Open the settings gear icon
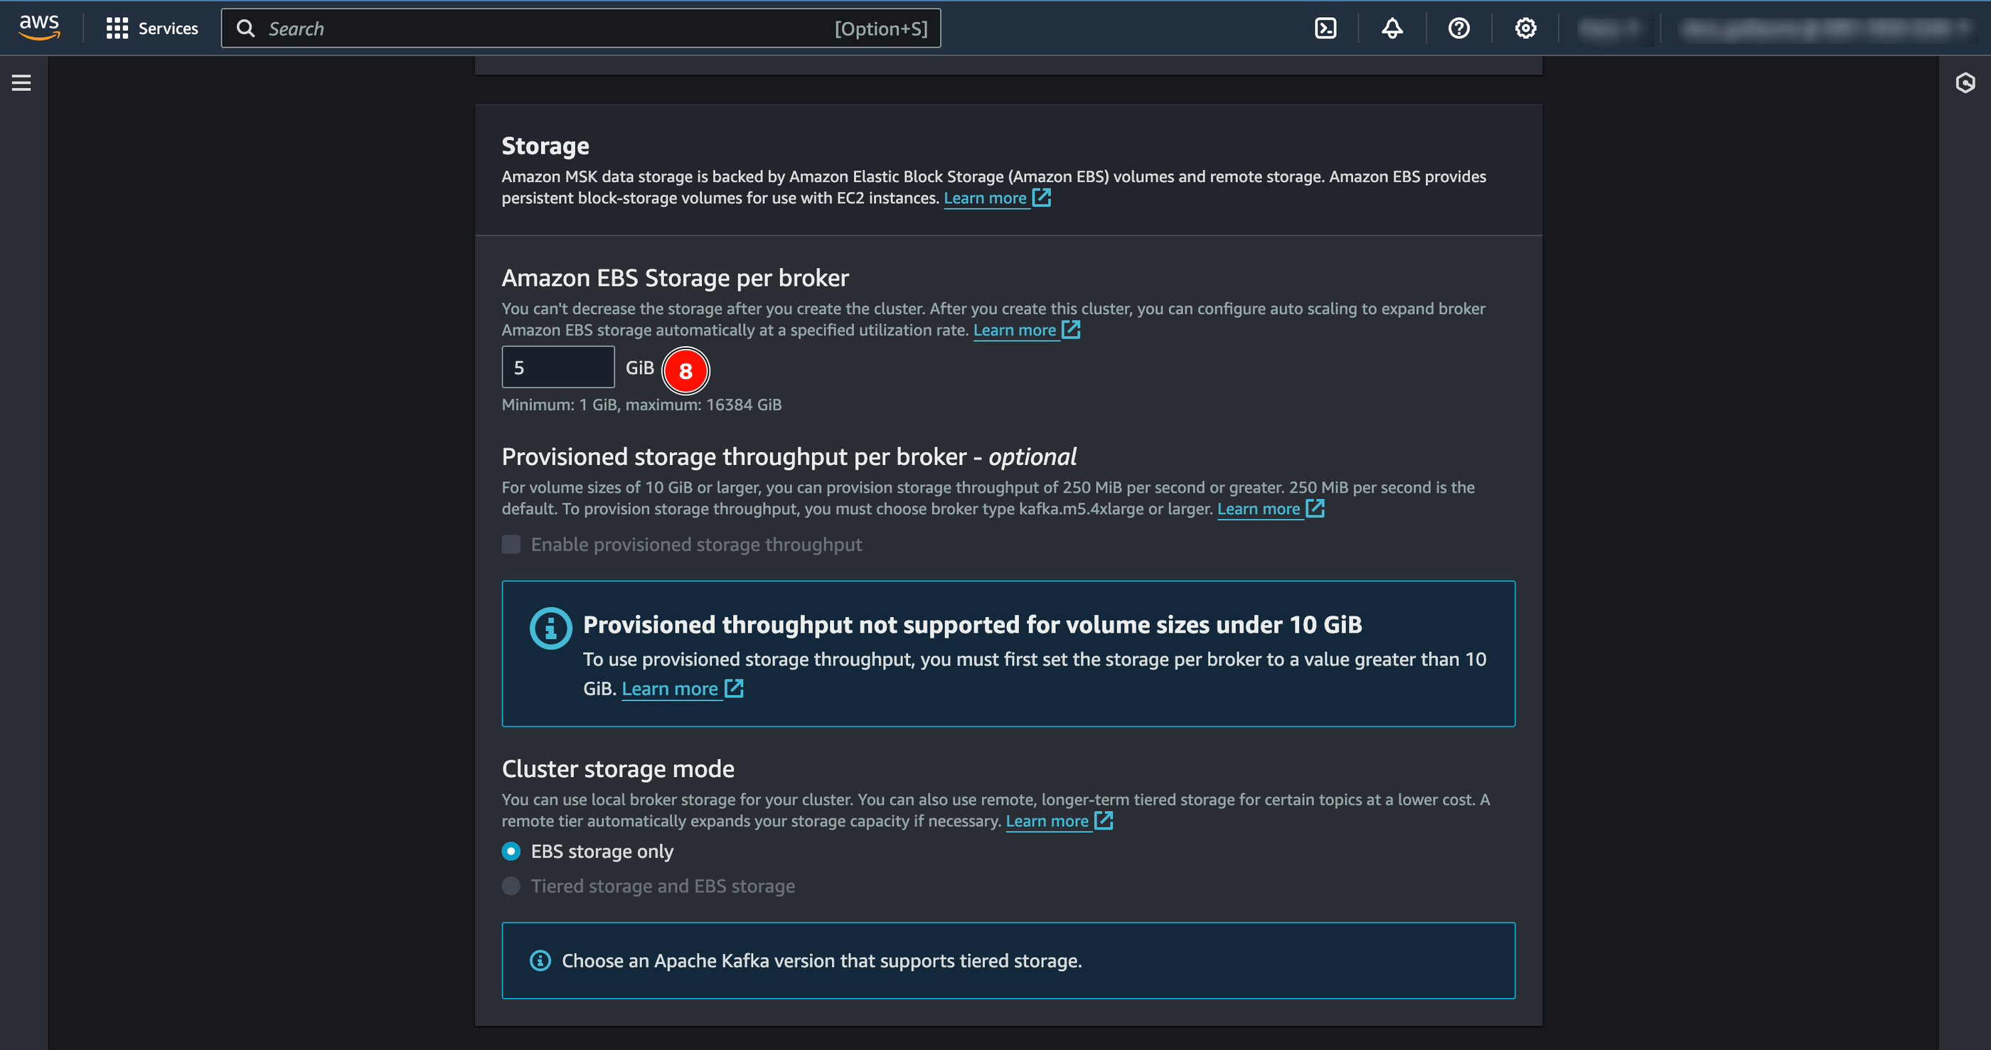 pos(1525,28)
